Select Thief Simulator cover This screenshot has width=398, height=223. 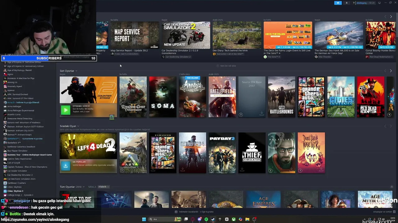click(x=252, y=153)
